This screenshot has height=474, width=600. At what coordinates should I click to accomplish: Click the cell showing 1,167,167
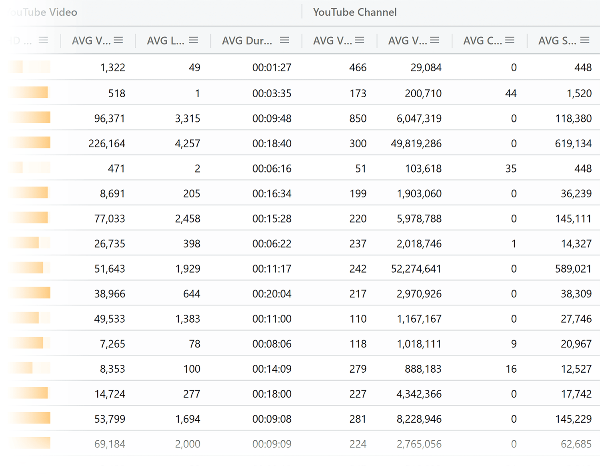coord(419,319)
